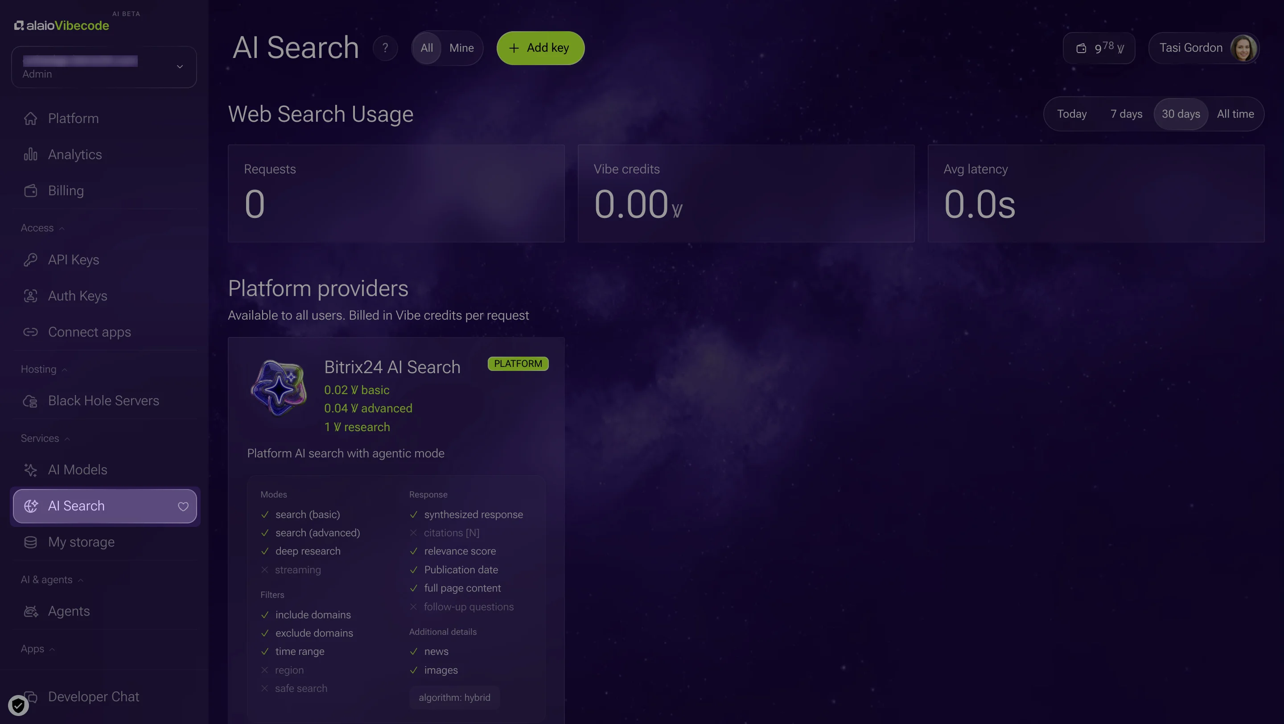Collapse the Hosting section
Viewport: 1284px width, 724px height.
point(45,369)
